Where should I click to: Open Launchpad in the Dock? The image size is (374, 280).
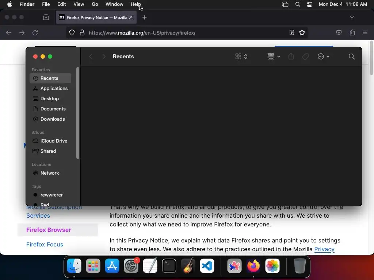coord(93,266)
